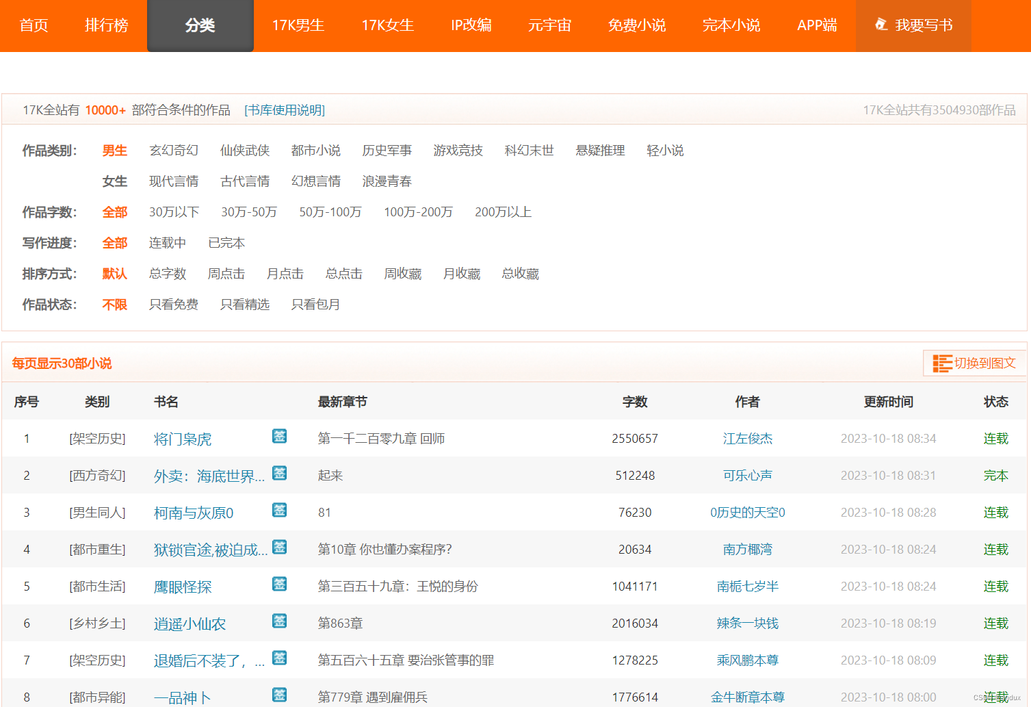Open the 书库使用说明 link
This screenshot has height=707, width=1031.
(x=285, y=110)
